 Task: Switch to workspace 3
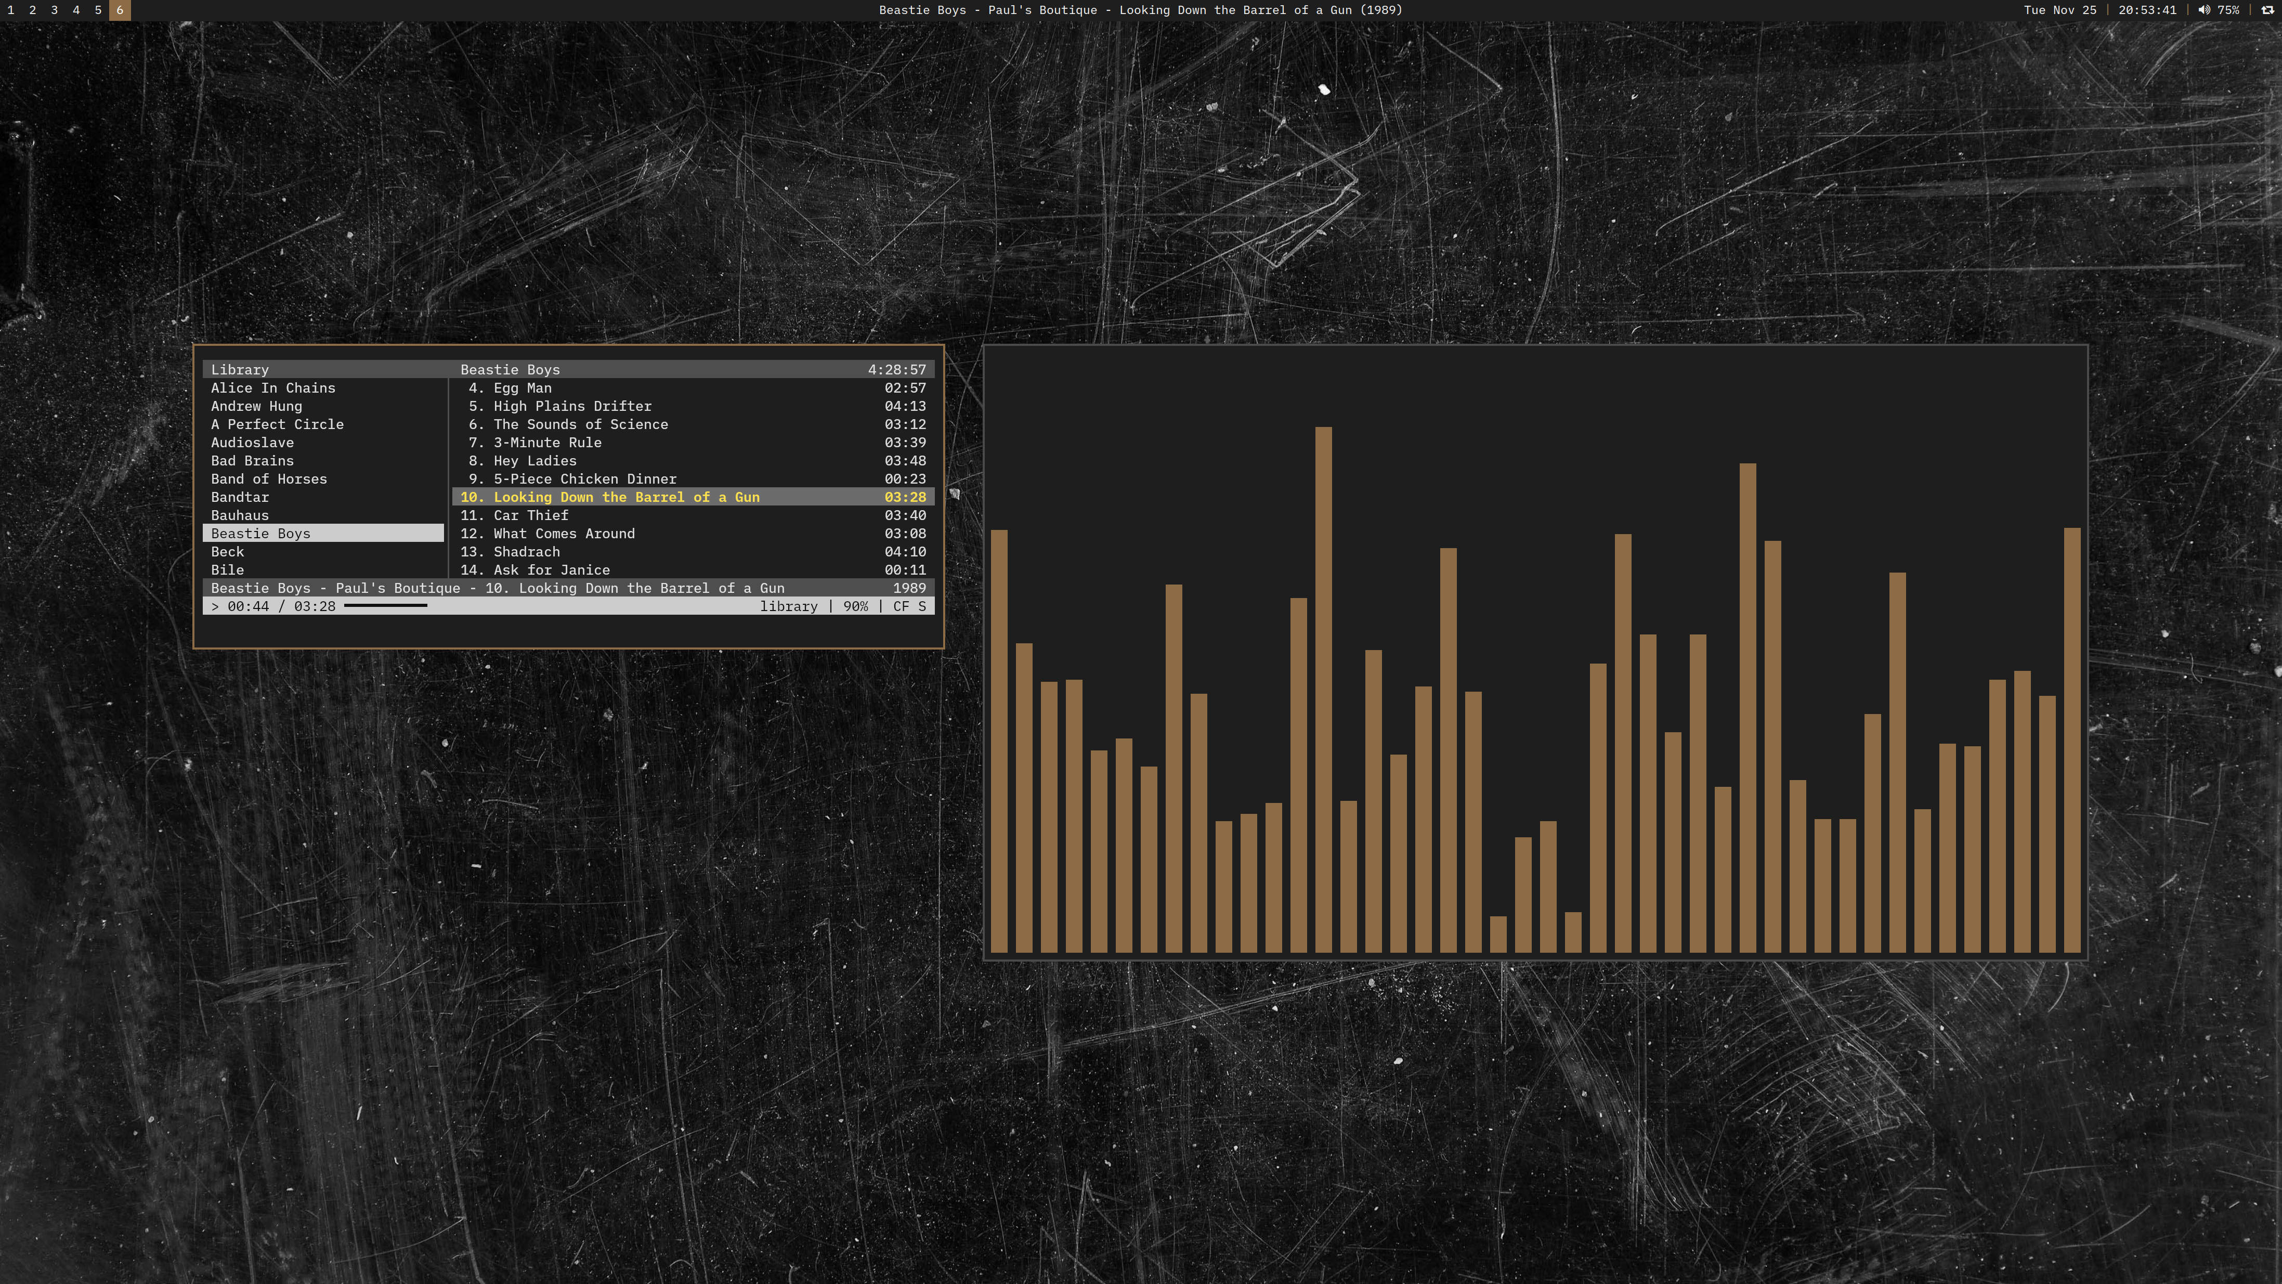coord(54,10)
